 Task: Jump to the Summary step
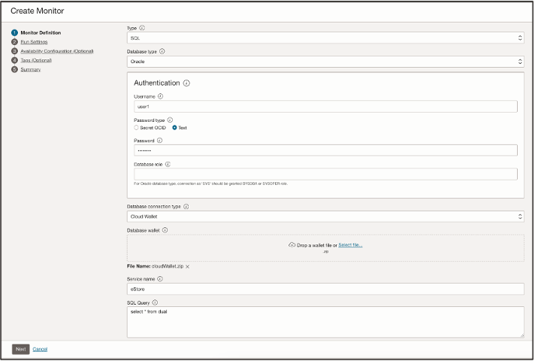point(31,69)
